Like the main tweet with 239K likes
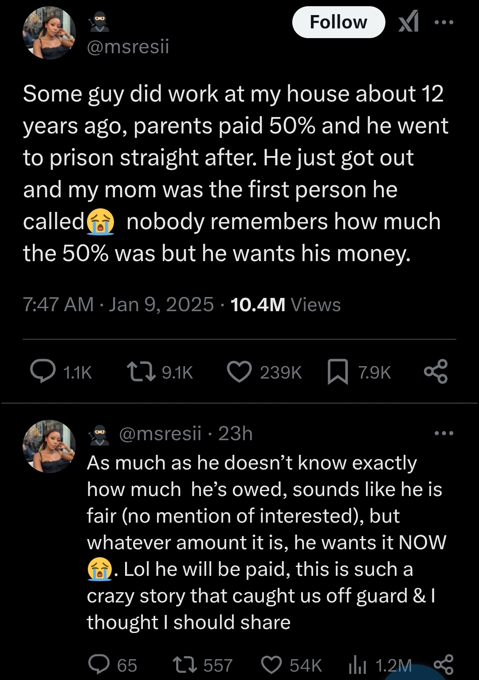The image size is (479, 680). tap(239, 371)
